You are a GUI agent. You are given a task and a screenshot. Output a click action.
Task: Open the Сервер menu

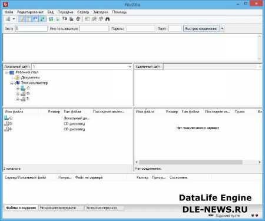point(83,12)
